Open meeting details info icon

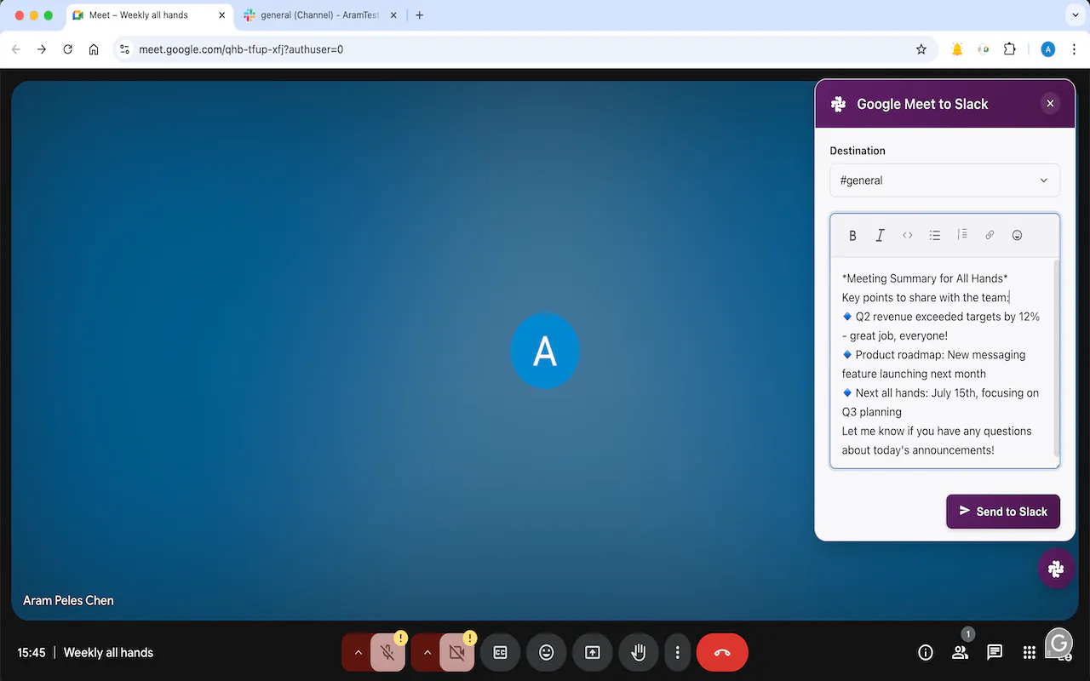click(926, 653)
